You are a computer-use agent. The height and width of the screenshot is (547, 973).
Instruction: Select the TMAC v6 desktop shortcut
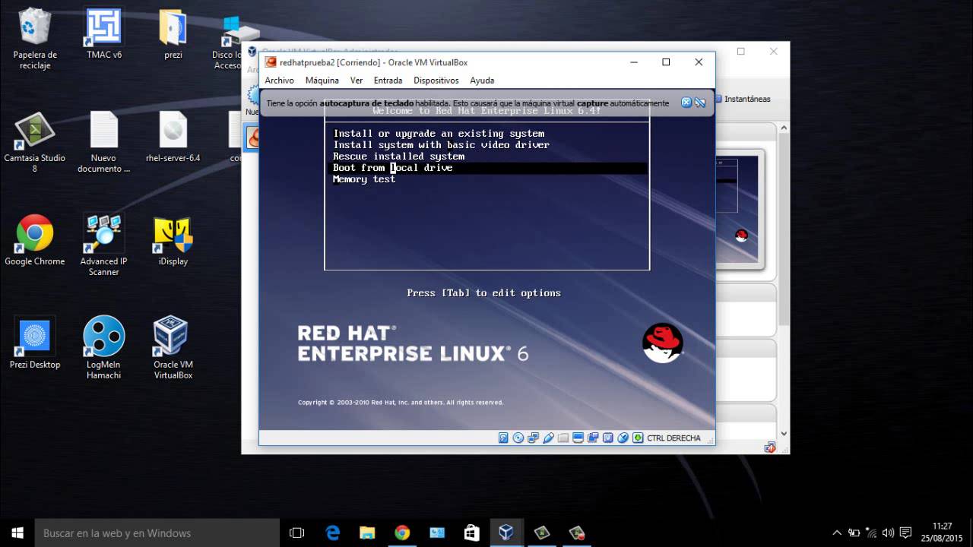pos(104,34)
